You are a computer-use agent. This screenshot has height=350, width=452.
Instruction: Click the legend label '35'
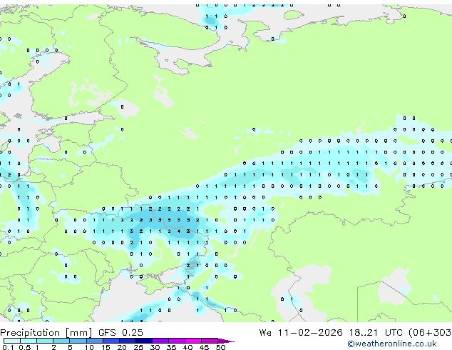pos(171,347)
